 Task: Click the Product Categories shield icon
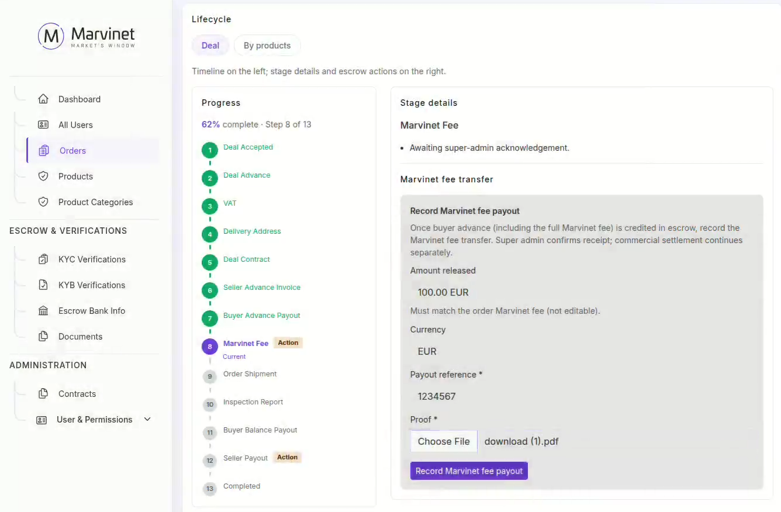click(43, 202)
